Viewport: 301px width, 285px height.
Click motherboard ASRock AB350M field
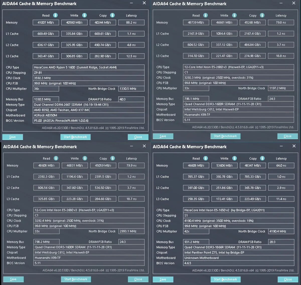(89, 115)
